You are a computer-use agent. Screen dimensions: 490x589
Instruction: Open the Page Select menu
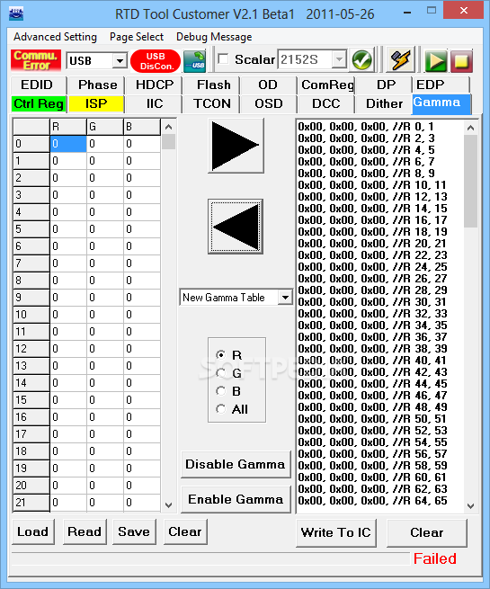(137, 37)
